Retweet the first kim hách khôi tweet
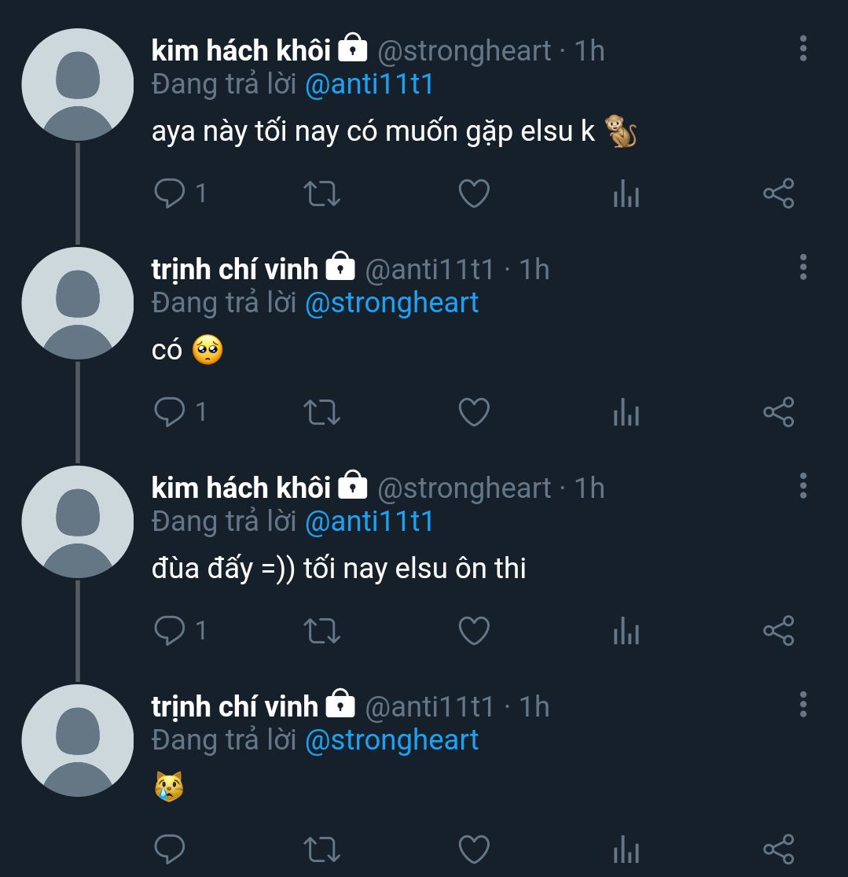 coord(321,193)
